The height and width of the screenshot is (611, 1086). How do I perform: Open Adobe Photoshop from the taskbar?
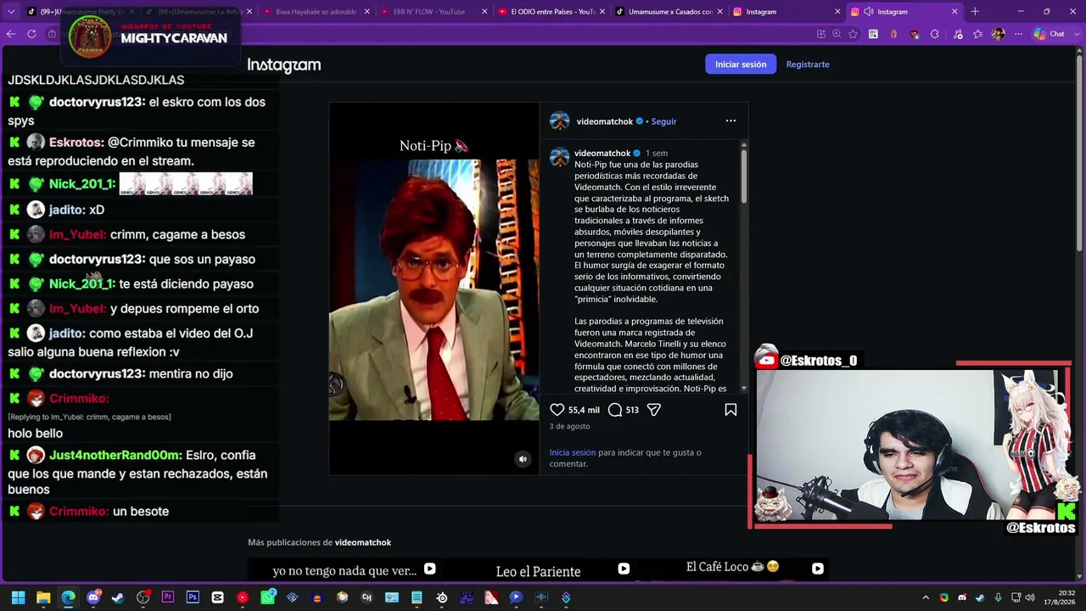(x=193, y=597)
